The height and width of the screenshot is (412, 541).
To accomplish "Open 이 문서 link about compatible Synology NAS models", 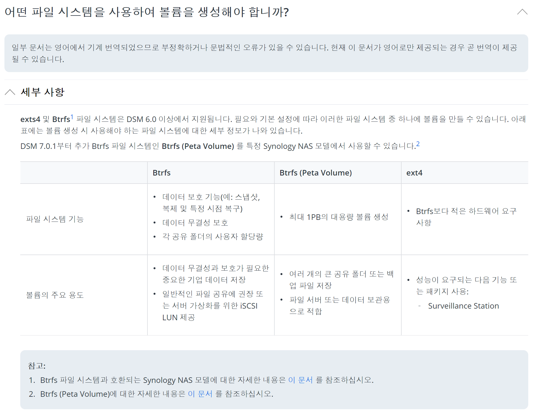I will point(300,380).
